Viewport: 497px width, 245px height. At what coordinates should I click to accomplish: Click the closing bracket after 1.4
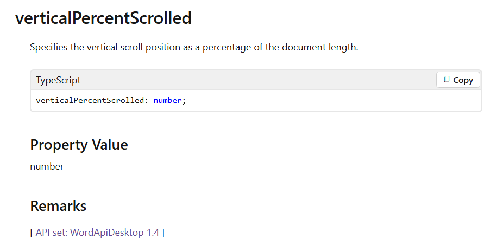click(x=163, y=233)
